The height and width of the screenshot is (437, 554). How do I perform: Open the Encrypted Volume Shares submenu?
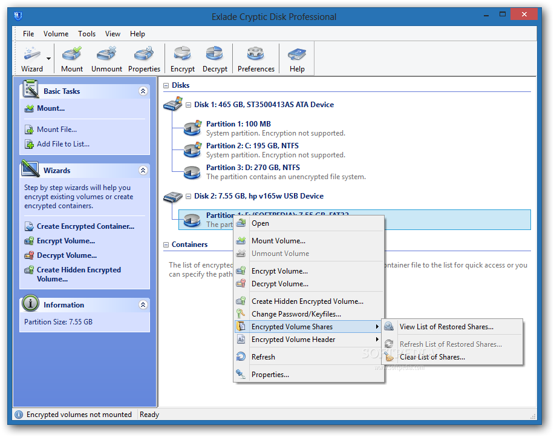click(x=309, y=327)
